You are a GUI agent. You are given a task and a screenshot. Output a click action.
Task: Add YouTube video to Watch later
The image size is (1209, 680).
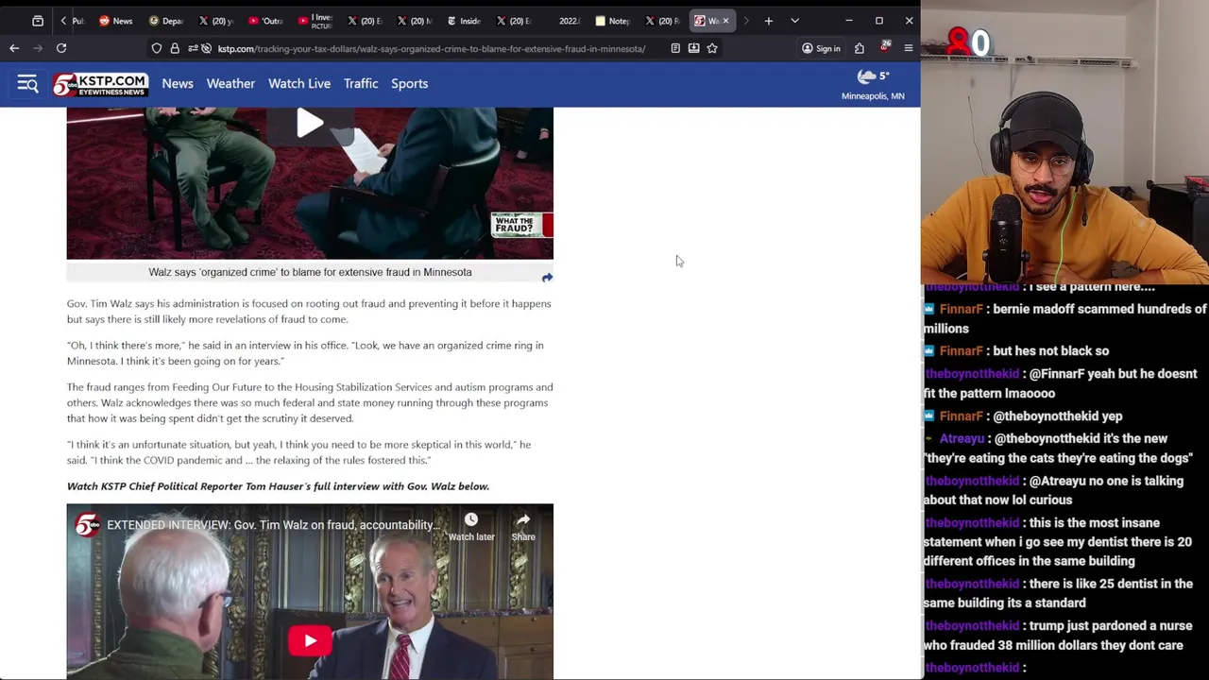coord(471,527)
